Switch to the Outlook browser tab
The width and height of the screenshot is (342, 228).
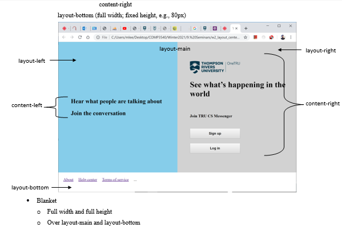click(85, 28)
